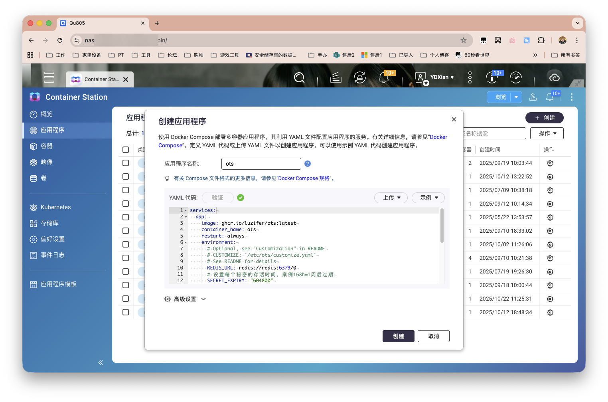Click the 创建 create button
608x402 pixels.
click(x=398, y=336)
